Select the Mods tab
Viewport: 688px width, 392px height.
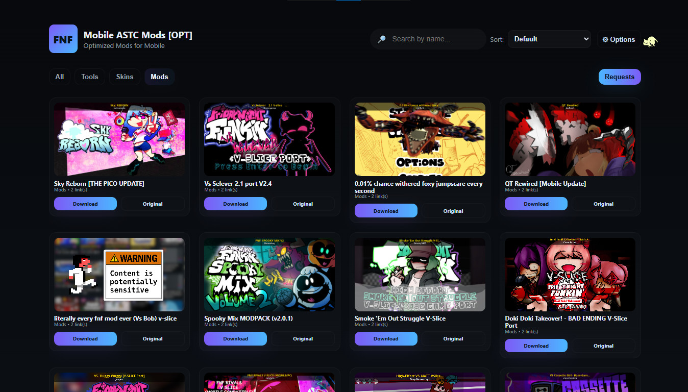click(159, 77)
